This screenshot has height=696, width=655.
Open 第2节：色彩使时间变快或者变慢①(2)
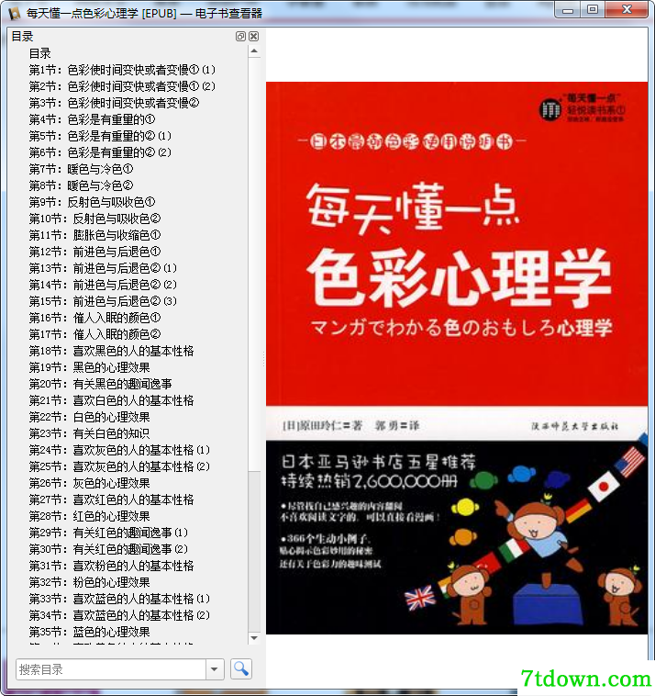[122, 86]
